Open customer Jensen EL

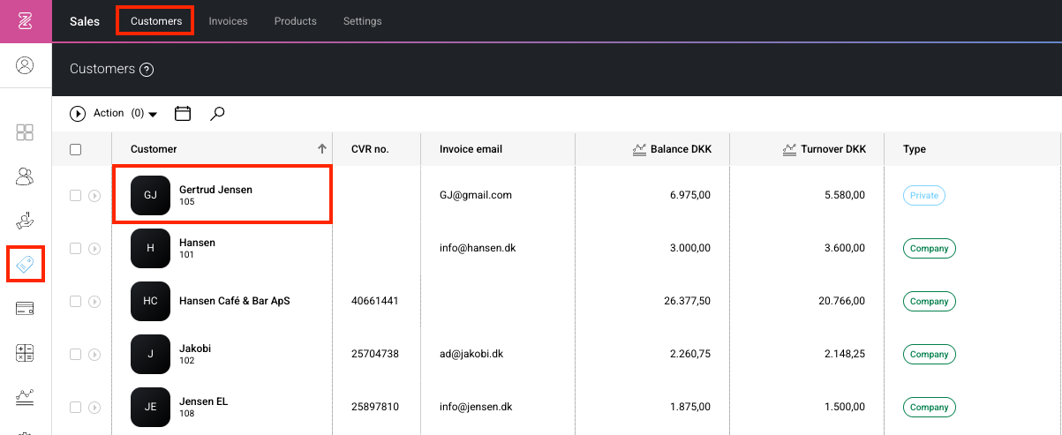[x=203, y=401]
